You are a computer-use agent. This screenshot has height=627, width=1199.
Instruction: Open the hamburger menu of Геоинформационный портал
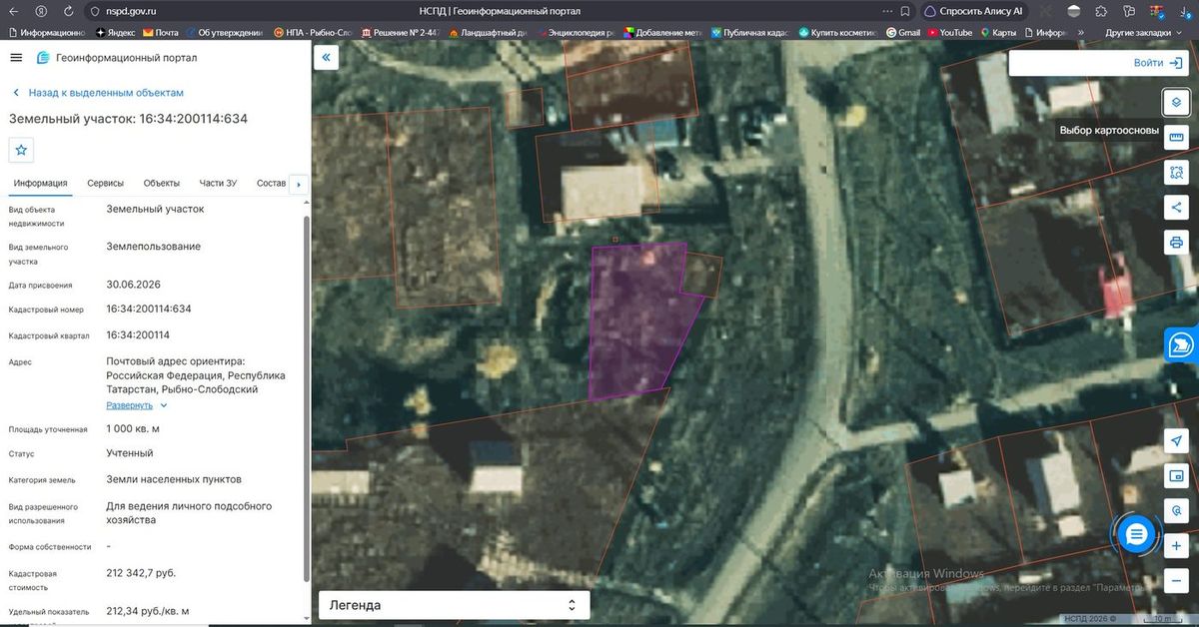(16, 58)
